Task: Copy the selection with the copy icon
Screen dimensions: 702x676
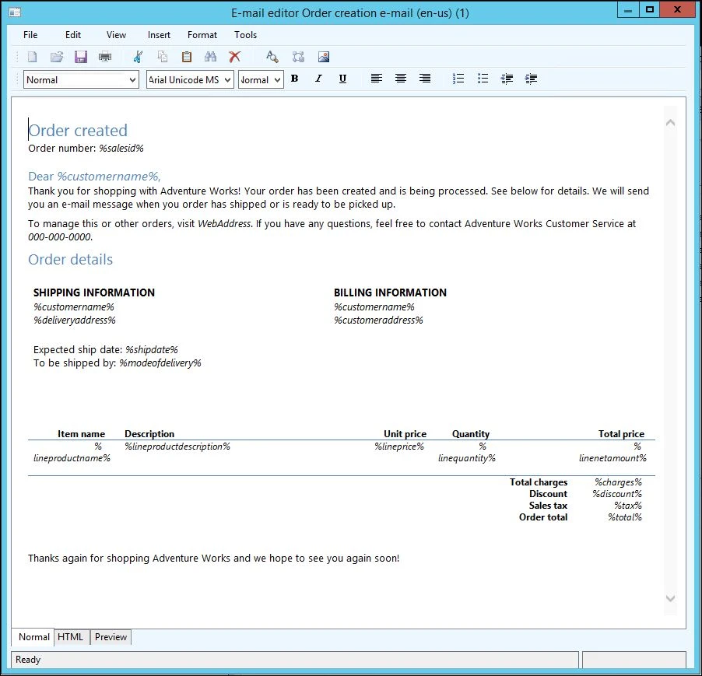Action: [164, 56]
